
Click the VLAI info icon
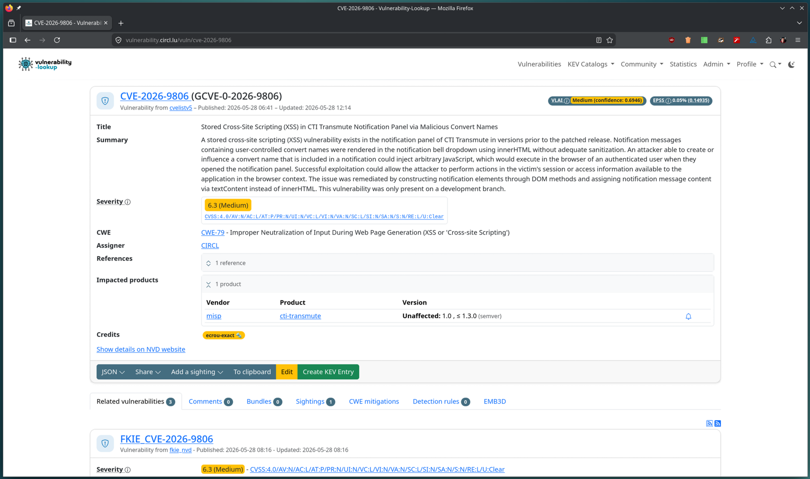click(x=566, y=101)
